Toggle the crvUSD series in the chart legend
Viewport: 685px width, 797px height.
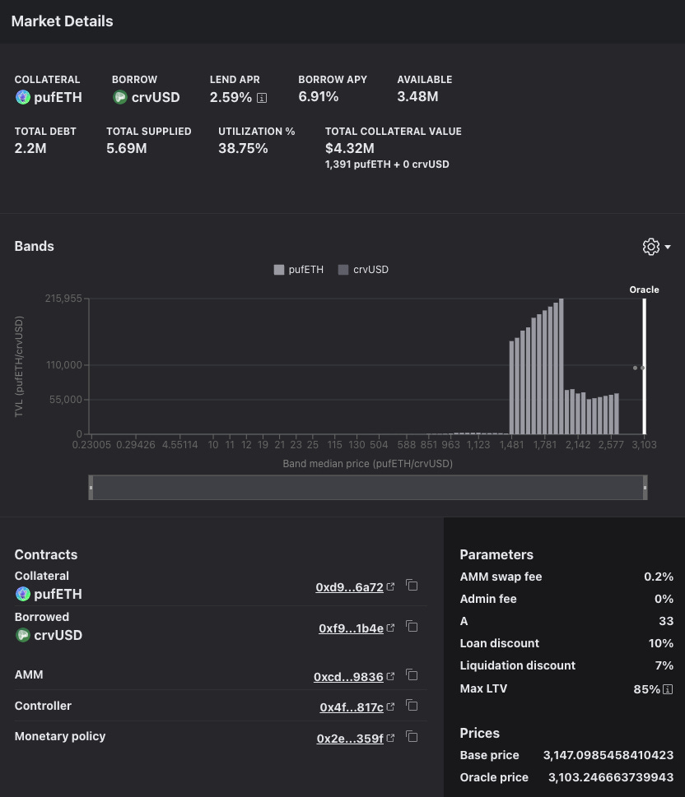(x=363, y=270)
